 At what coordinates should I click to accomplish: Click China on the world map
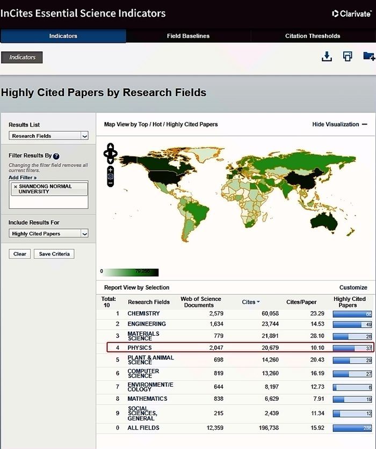click(304, 179)
